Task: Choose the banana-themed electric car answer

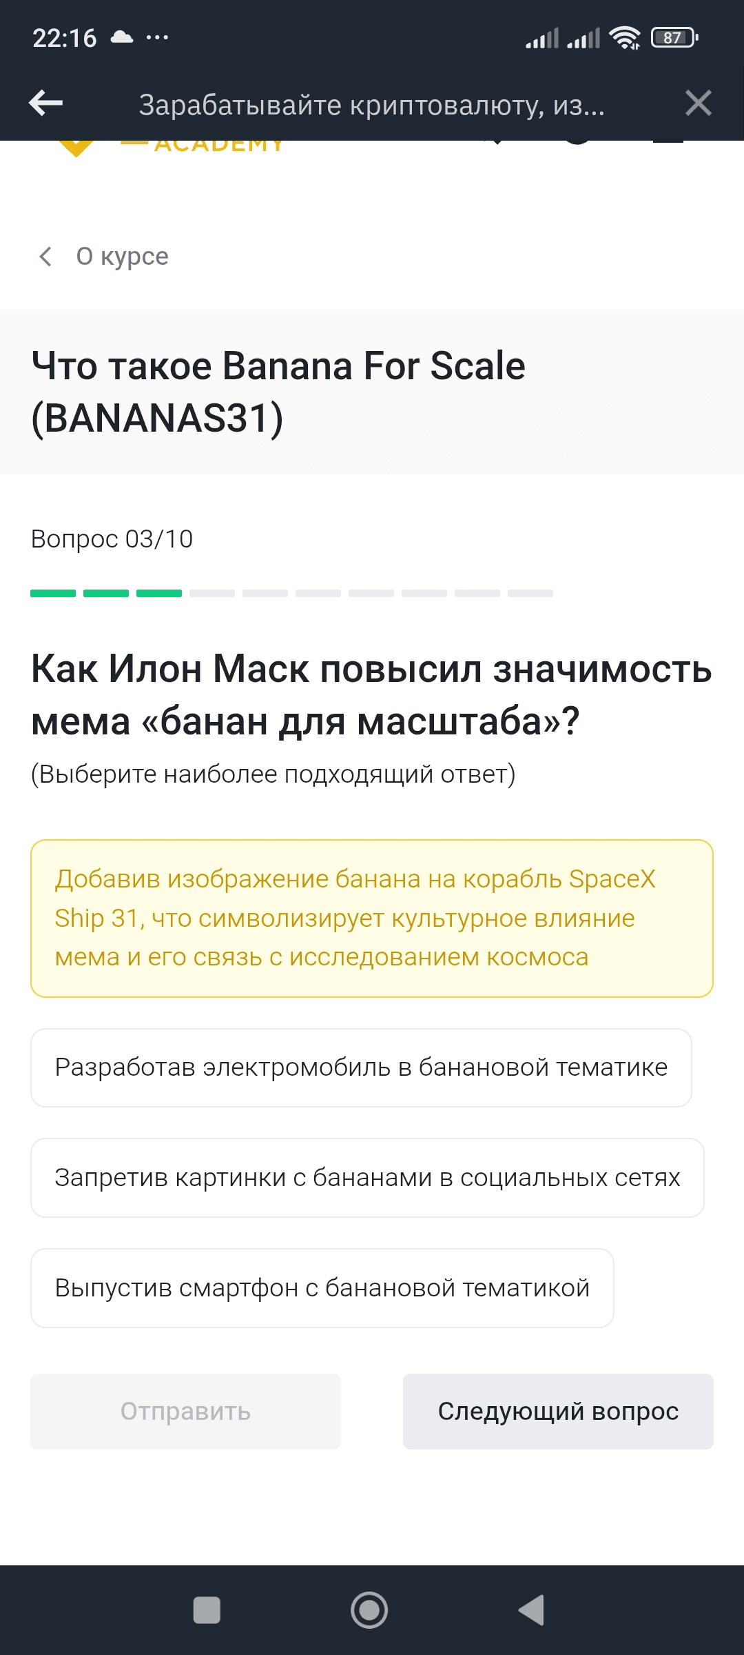Action: (x=361, y=1067)
